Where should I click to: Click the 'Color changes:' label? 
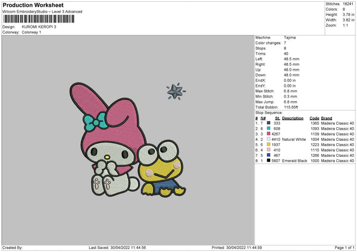click(x=268, y=43)
